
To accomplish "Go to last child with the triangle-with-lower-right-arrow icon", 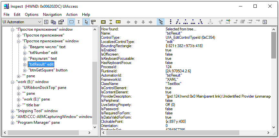I will pyautogui.click(x=200, y=22).
